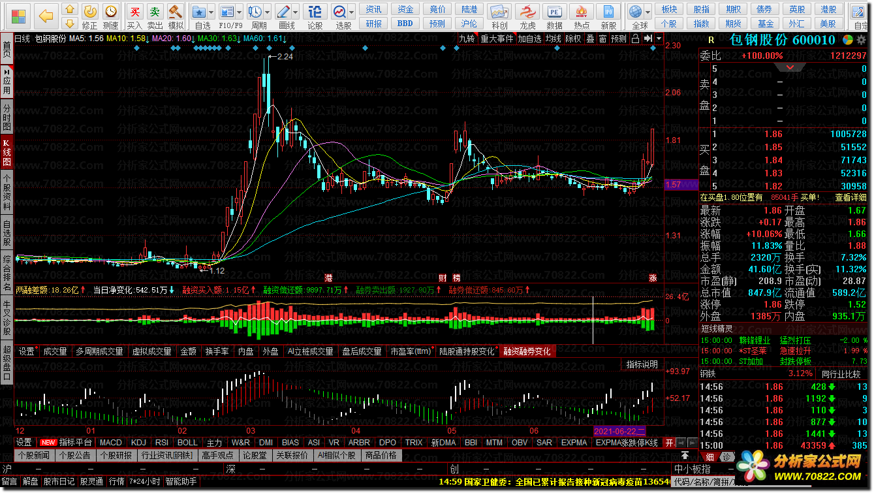Expand the 选股 dropdown arrow
Image resolution: width=874 pixels, height=493 pixels.
point(351,12)
